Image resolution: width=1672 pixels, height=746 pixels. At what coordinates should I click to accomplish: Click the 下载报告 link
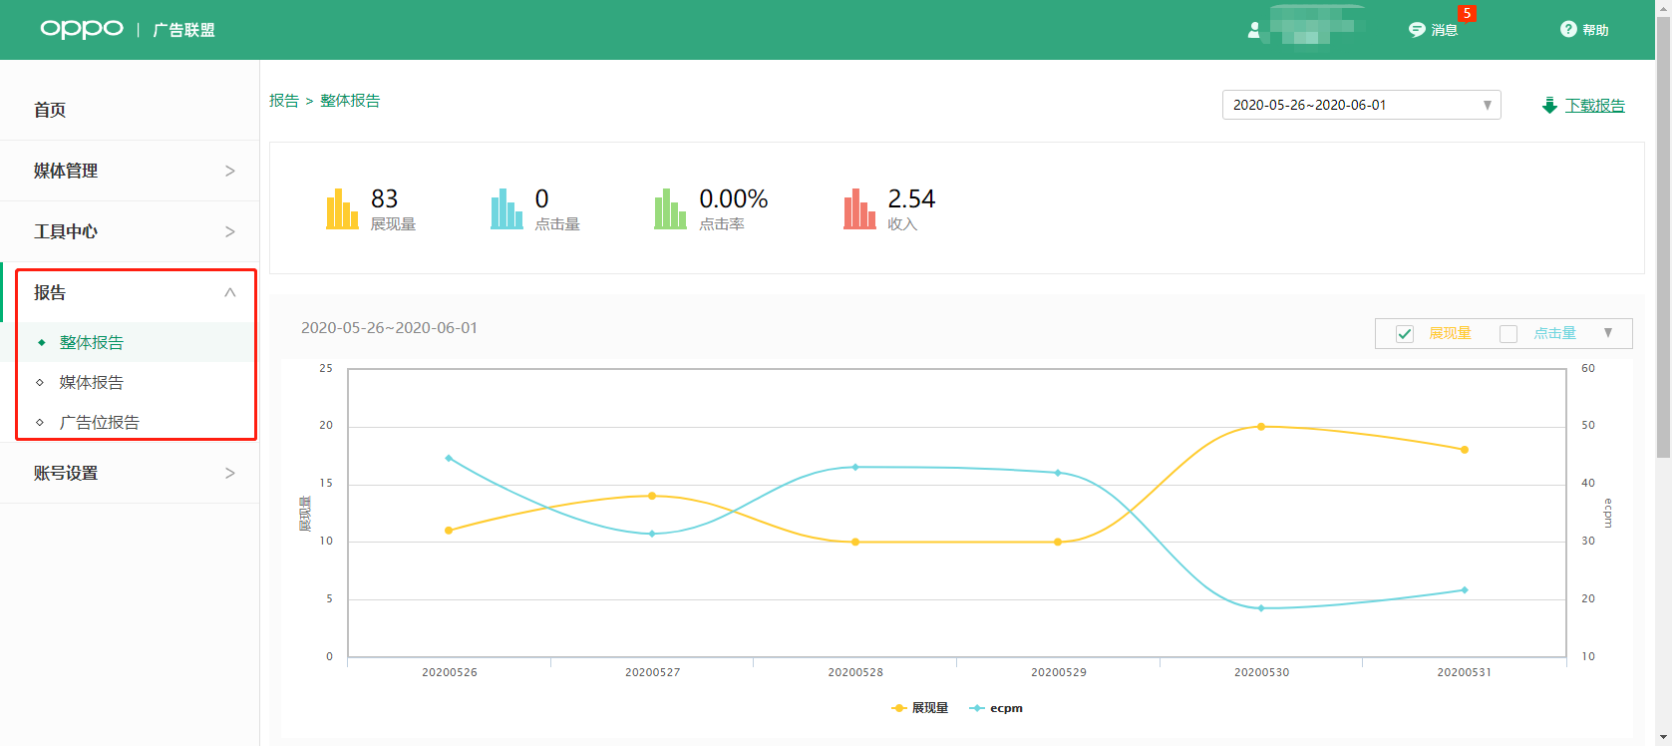[x=1594, y=106]
